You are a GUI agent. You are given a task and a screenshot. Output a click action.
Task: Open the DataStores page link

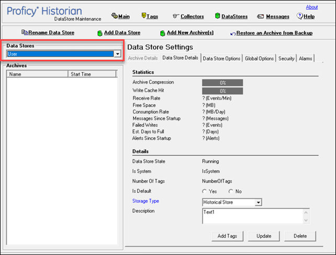[x=234, y=17]
